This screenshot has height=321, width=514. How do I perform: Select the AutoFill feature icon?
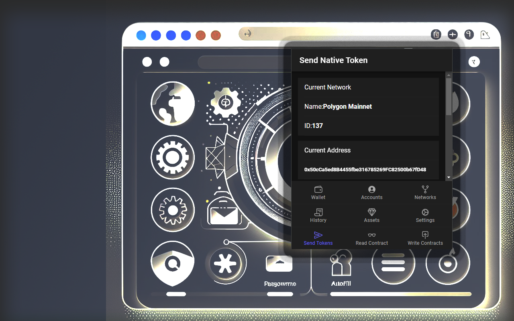pyautogui.click(x=341, y=263)
